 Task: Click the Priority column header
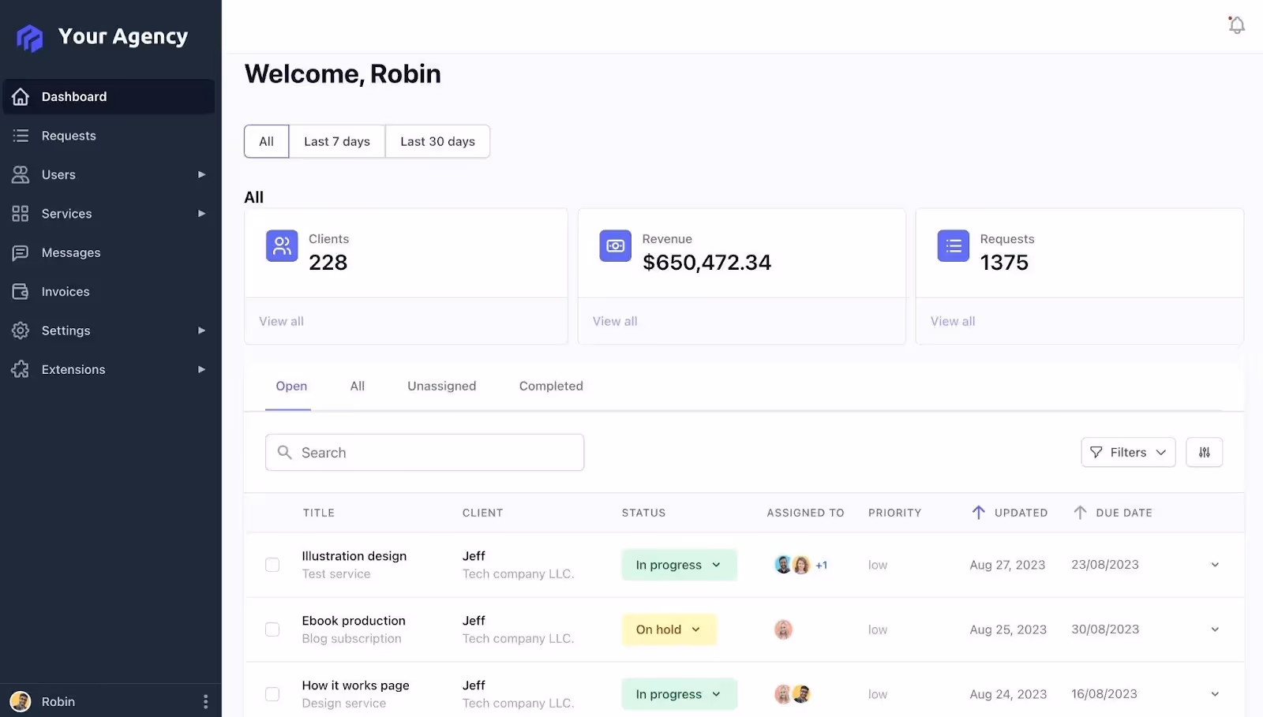point(894,513)
